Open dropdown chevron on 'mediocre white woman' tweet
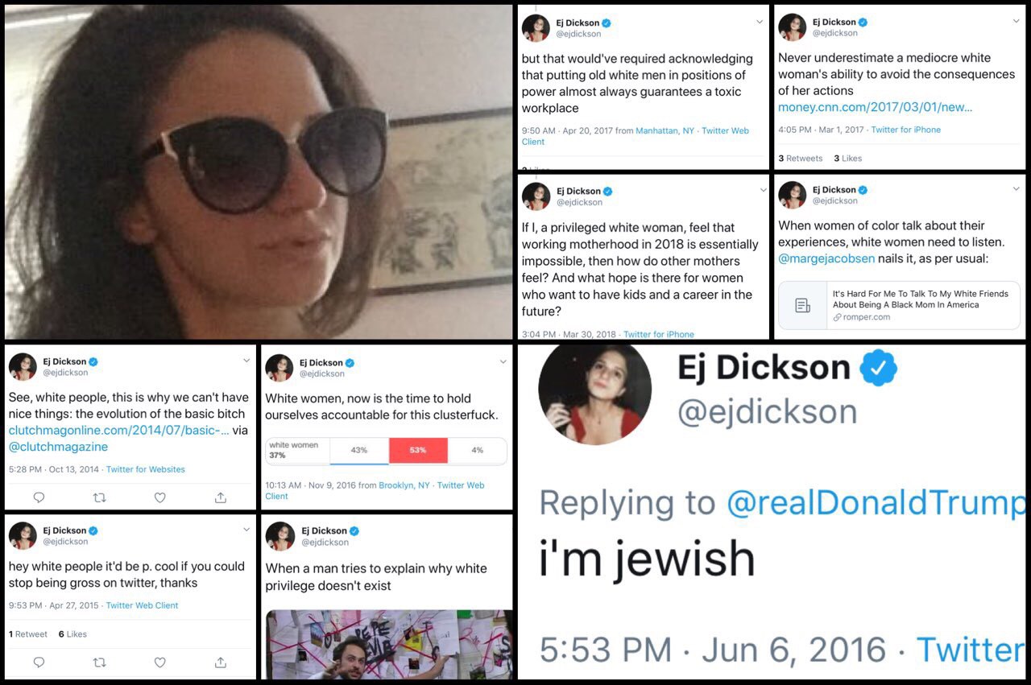The image size is (1031, 685). click(1016, 22)
